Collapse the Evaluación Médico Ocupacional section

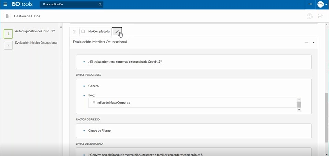coord(313,43)
